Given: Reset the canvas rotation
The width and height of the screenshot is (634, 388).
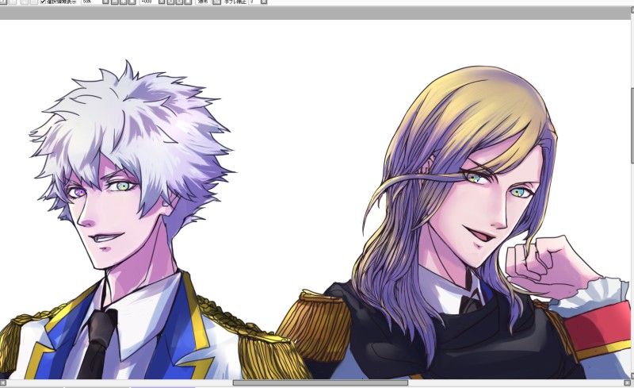Looking at the screenshot, I should click(188, 2).
